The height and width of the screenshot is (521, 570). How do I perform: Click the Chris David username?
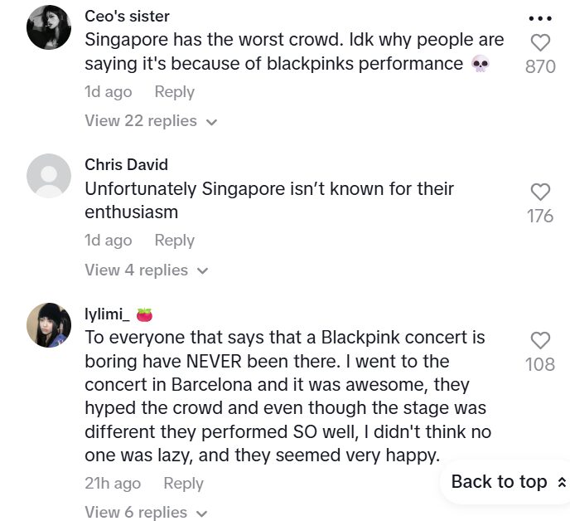[126, 165]
